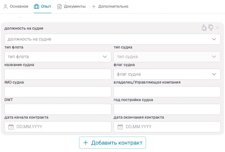
Task: Switch to the Опыт tab
Action: (x=43, y=7)
